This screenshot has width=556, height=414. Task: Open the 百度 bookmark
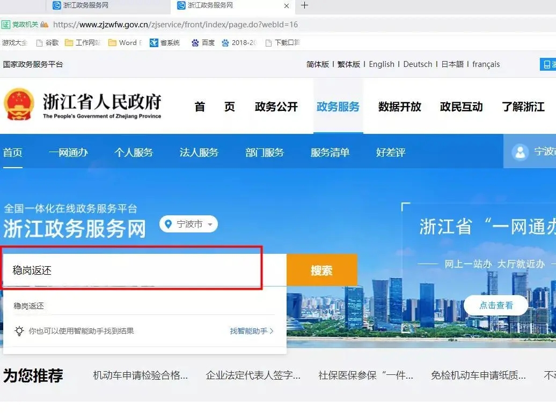pos(203,43)
